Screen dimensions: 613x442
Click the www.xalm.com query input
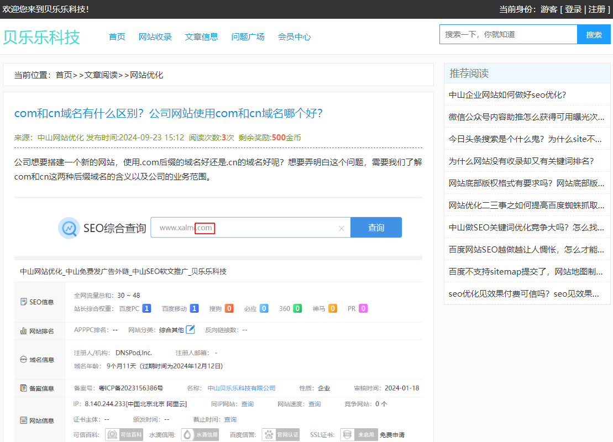[x=250, y=228]
